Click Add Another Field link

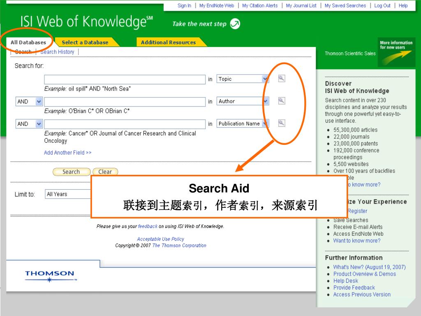(x=68, y=153)
